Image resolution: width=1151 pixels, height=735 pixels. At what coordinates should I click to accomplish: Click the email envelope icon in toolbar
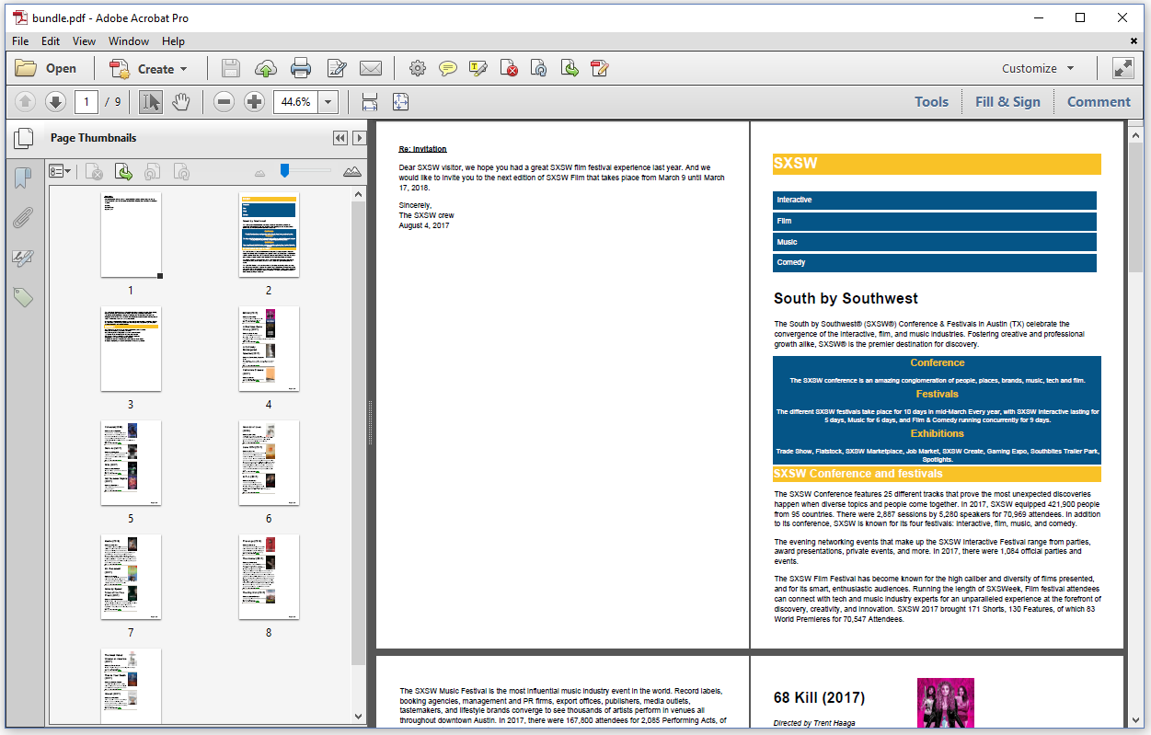370,68
